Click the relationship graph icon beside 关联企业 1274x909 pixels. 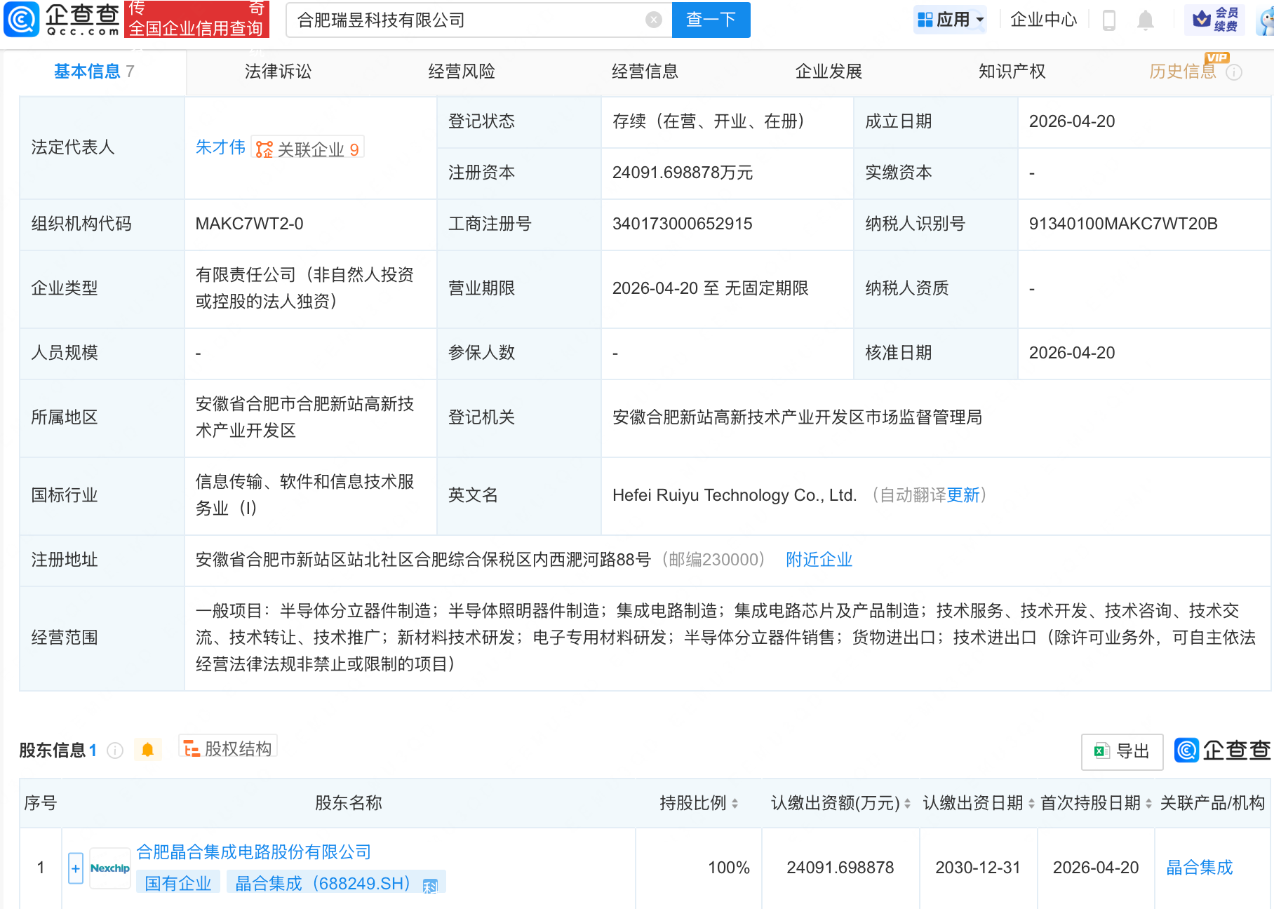point(262,147)
